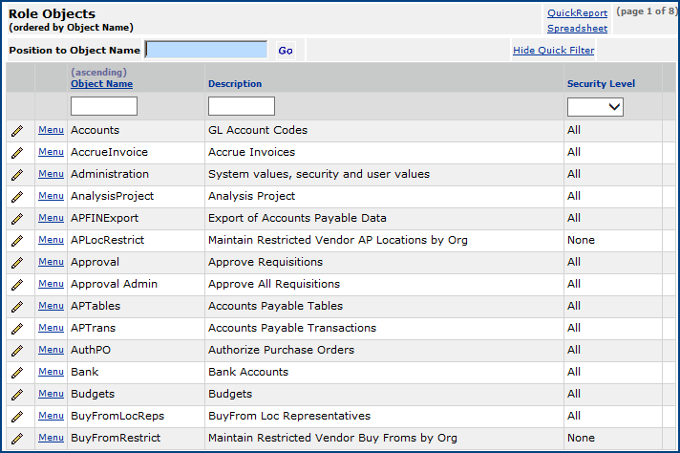Image resolution: width=680 pixels, height=453 pixels.
Task: Open the Menu link for APLocRestrict
Action: pos(51,240)
